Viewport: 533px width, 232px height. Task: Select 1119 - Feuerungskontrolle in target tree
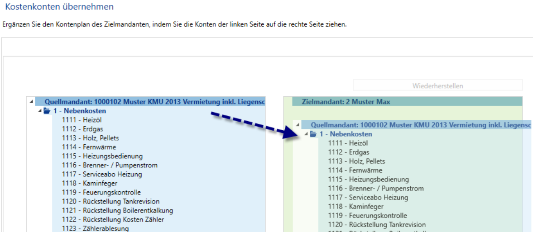(367, 215)
